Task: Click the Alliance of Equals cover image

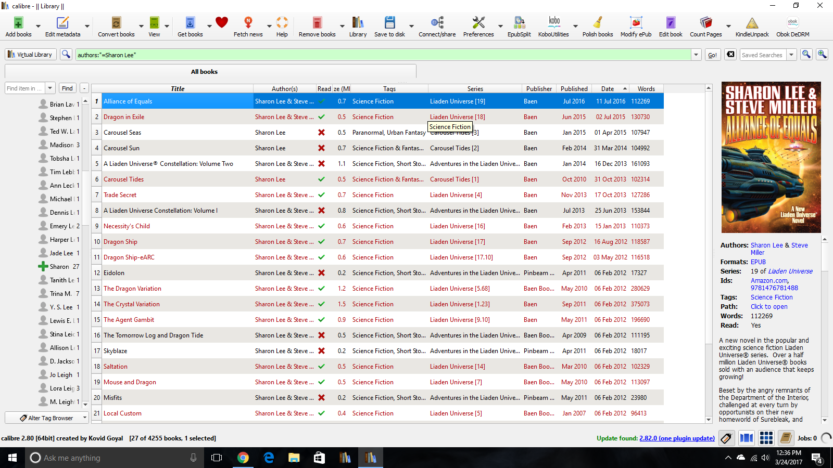Action: (771, 157)
